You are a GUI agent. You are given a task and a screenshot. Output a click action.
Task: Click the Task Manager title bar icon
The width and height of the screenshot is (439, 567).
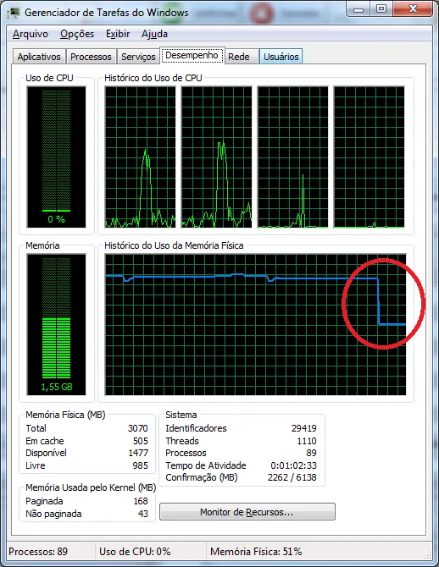point(13,13)
